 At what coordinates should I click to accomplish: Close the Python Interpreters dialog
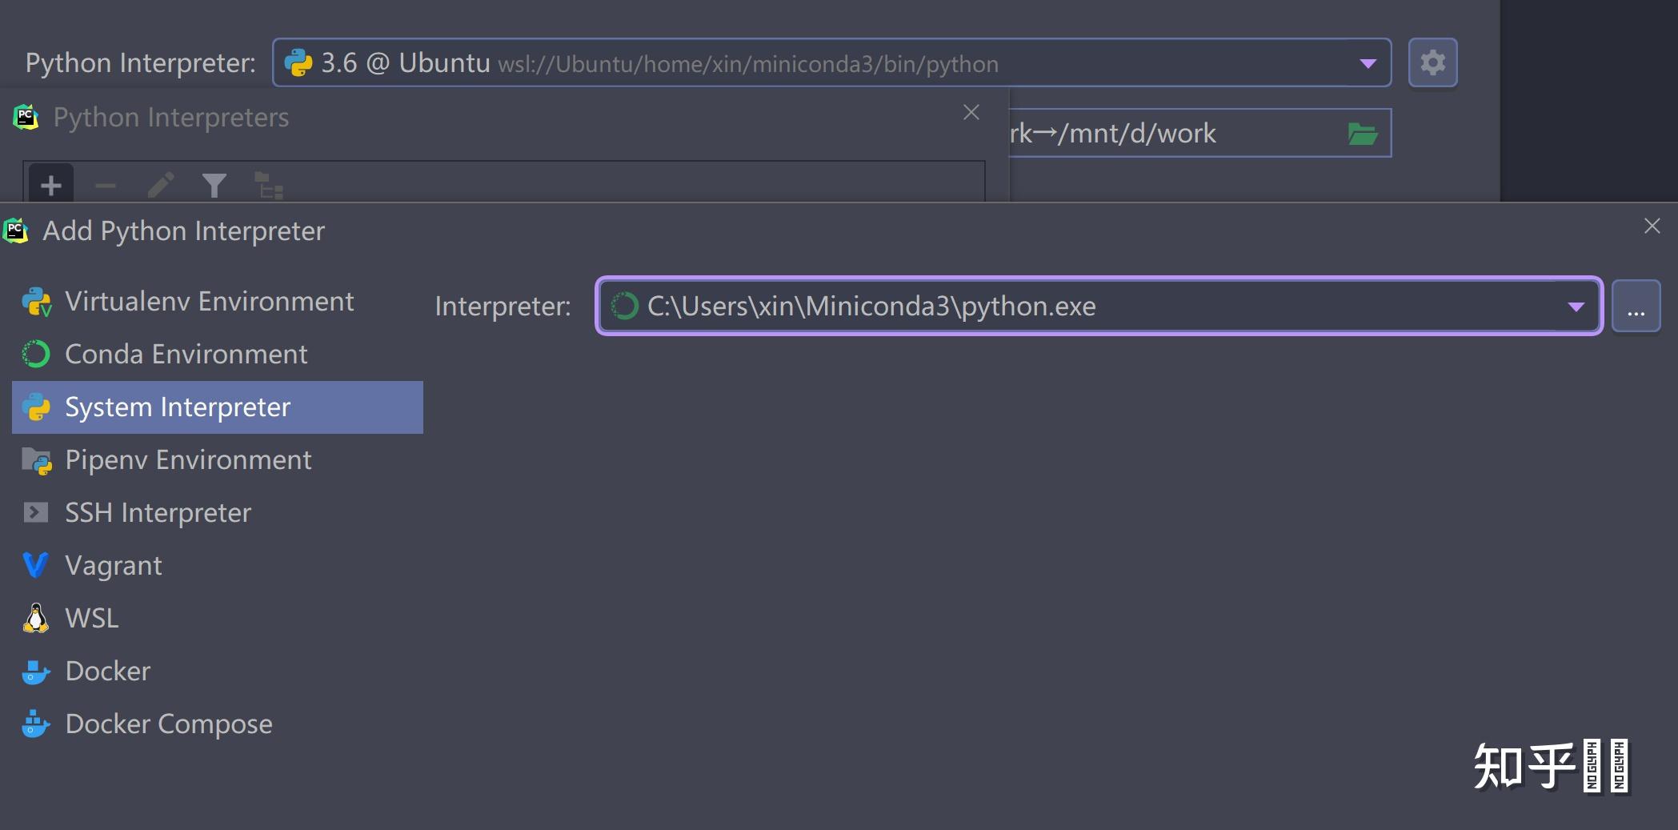click(971, 112)
